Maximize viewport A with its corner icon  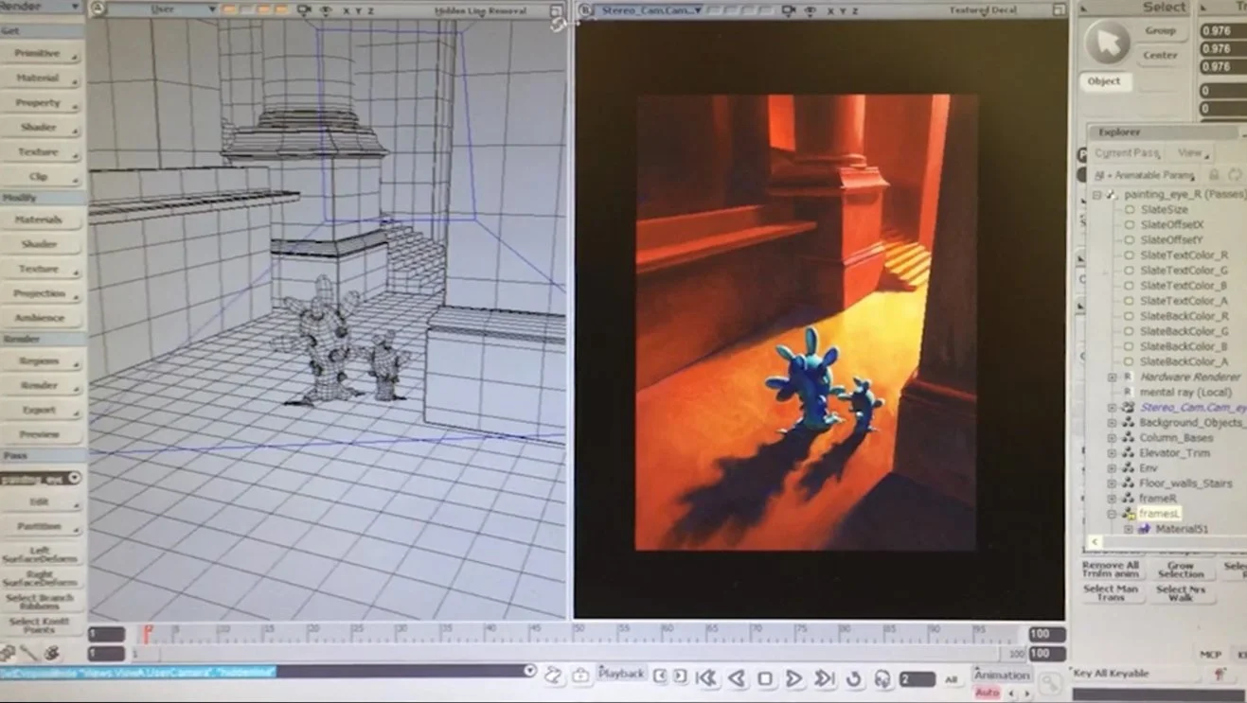[x=557, y=11]
